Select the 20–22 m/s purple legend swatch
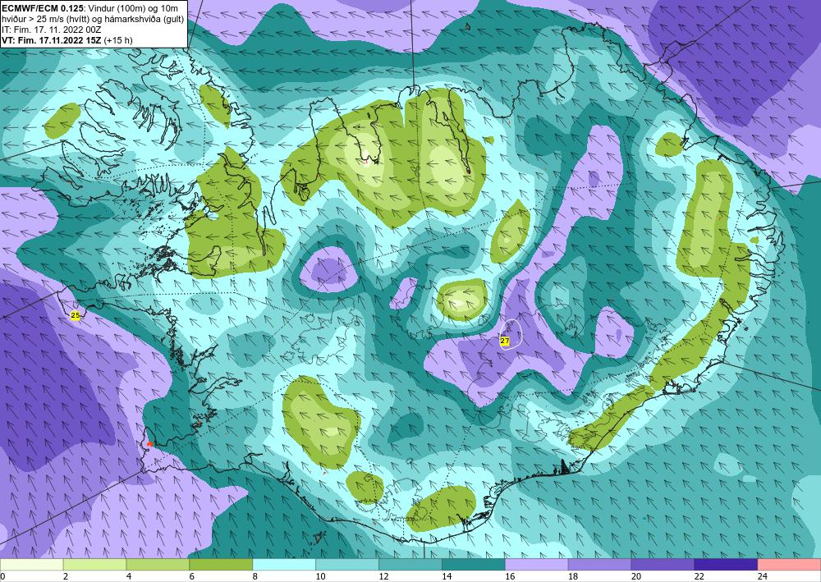This screenshot has height=582, width=821. (x=663, y=565)
